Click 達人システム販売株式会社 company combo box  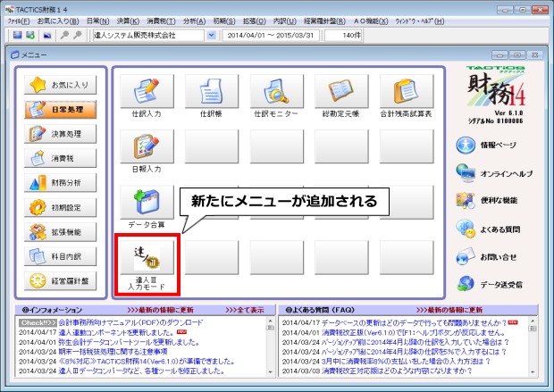(x=148, y=35)
